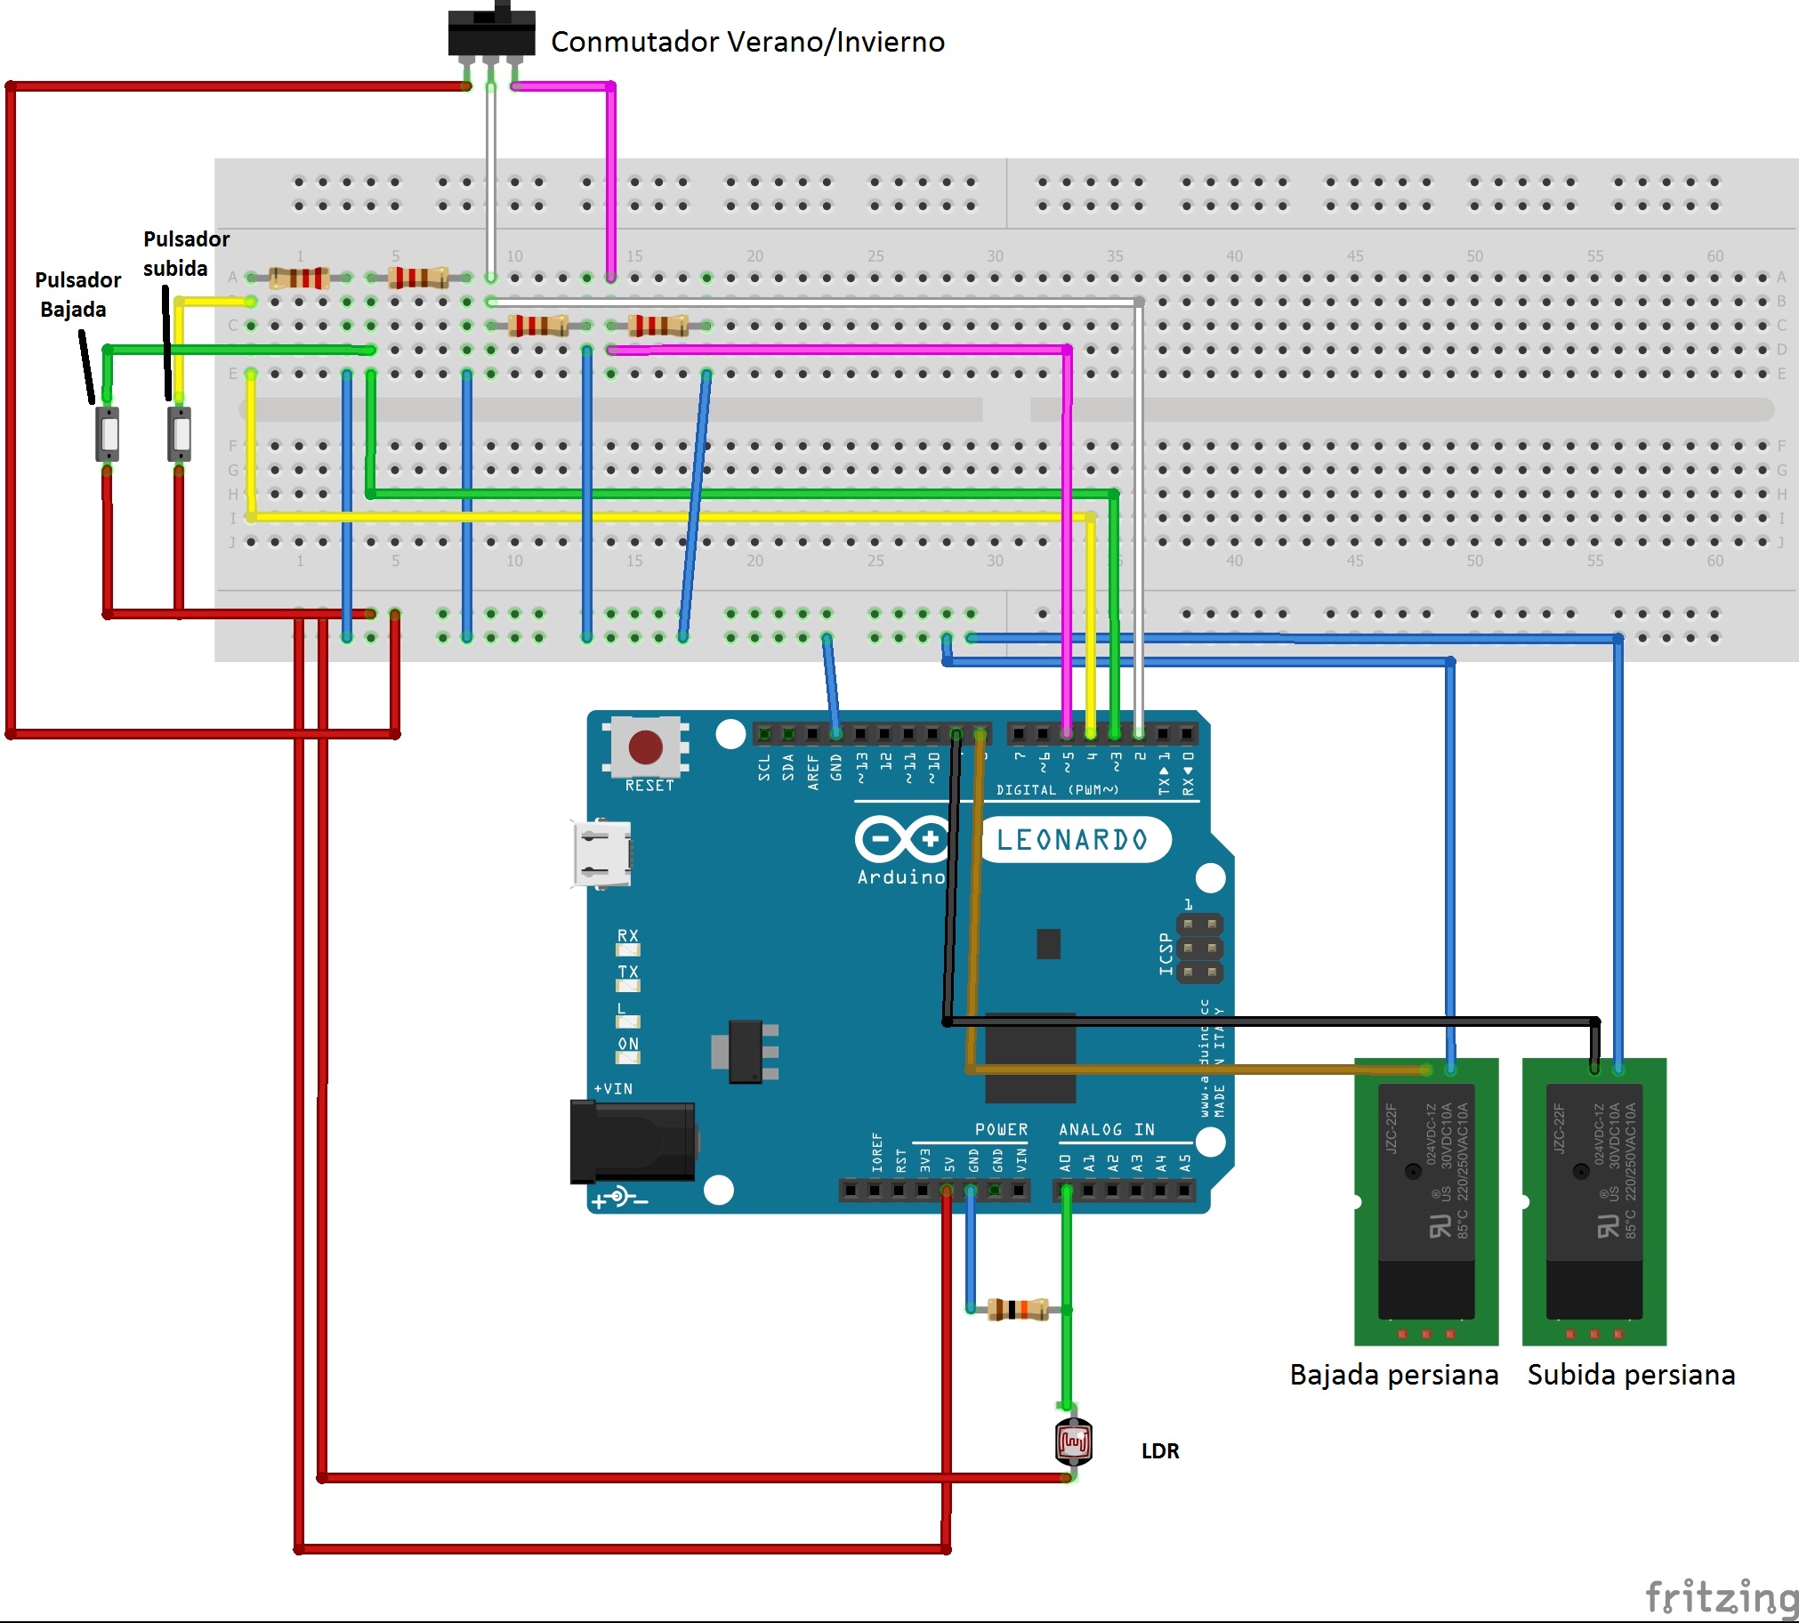Viewport: 1799px width, 1623px height.
Task: Click the LDR light sensor component
Action: (1072, 1440)
